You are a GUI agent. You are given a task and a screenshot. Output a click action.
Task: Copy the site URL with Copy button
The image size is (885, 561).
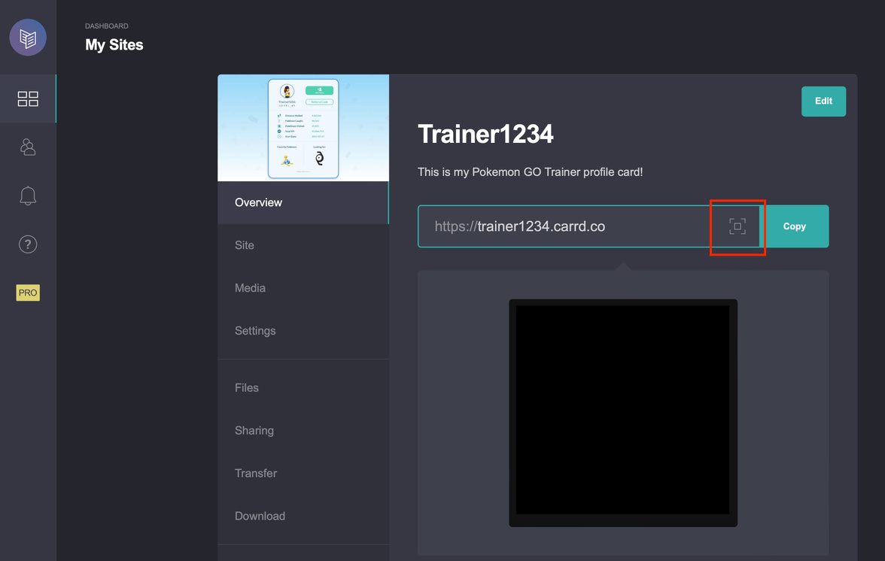coord(794,226)
